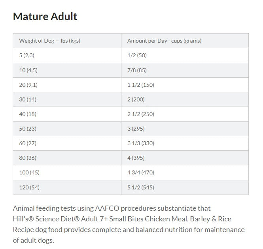Click the 1 1/2 (150) amount cell

[185, 85]
